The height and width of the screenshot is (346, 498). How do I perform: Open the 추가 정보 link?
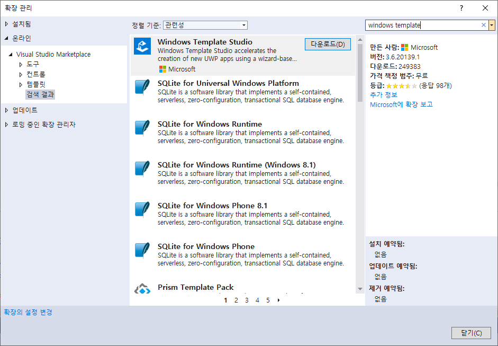pyautogui.click(x=384, y=95)
